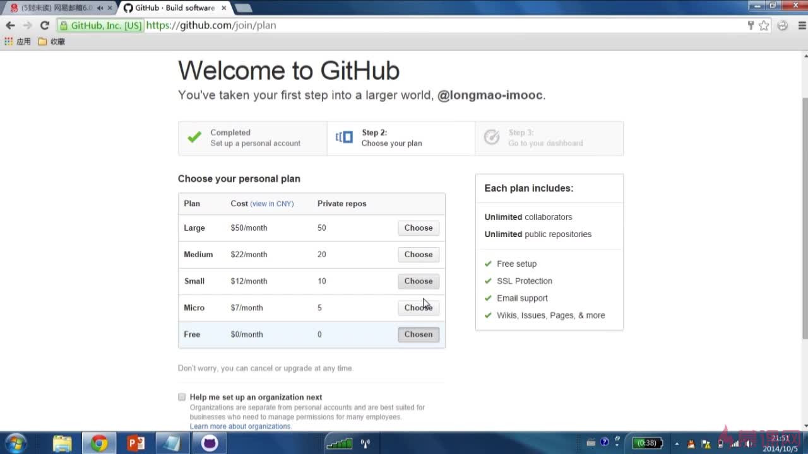Click the Email support checkmark icon
The image size is (808, 454).
488,298
